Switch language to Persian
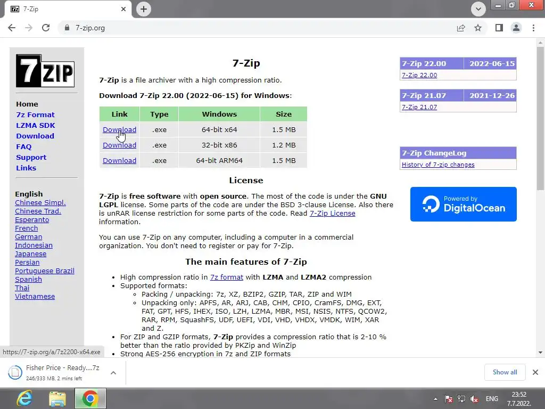The width and height of the screenshot is (545, 409). 27,262
